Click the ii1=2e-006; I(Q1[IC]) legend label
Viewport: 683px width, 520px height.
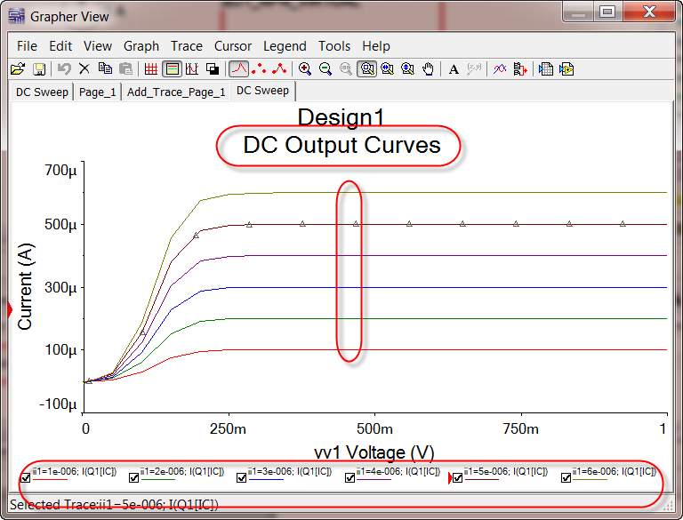(182, 471)
